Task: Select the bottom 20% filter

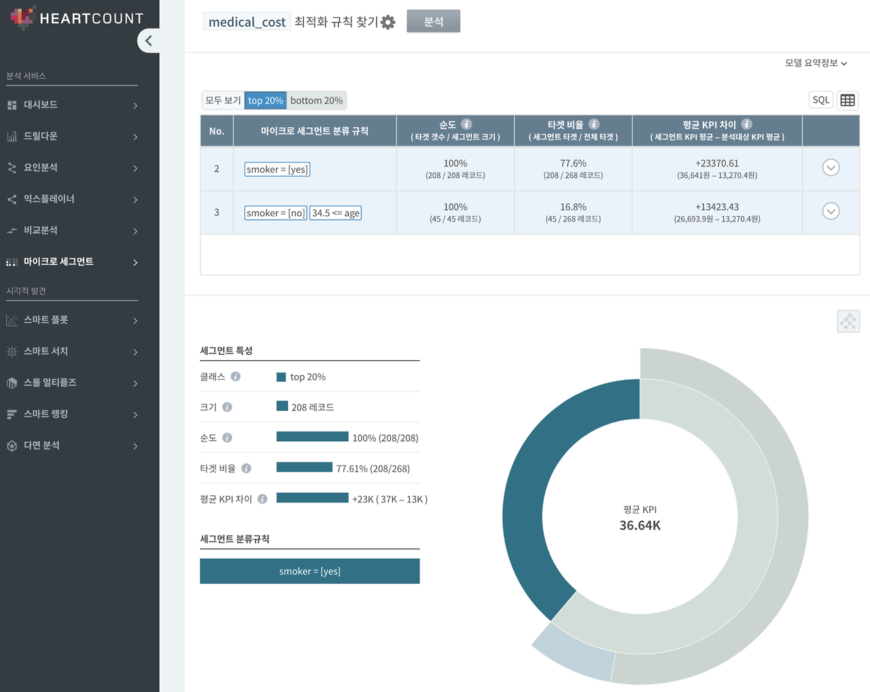Action: 317,101
